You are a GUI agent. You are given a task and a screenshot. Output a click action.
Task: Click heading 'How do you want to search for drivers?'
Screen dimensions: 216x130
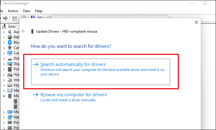point(71,46)
